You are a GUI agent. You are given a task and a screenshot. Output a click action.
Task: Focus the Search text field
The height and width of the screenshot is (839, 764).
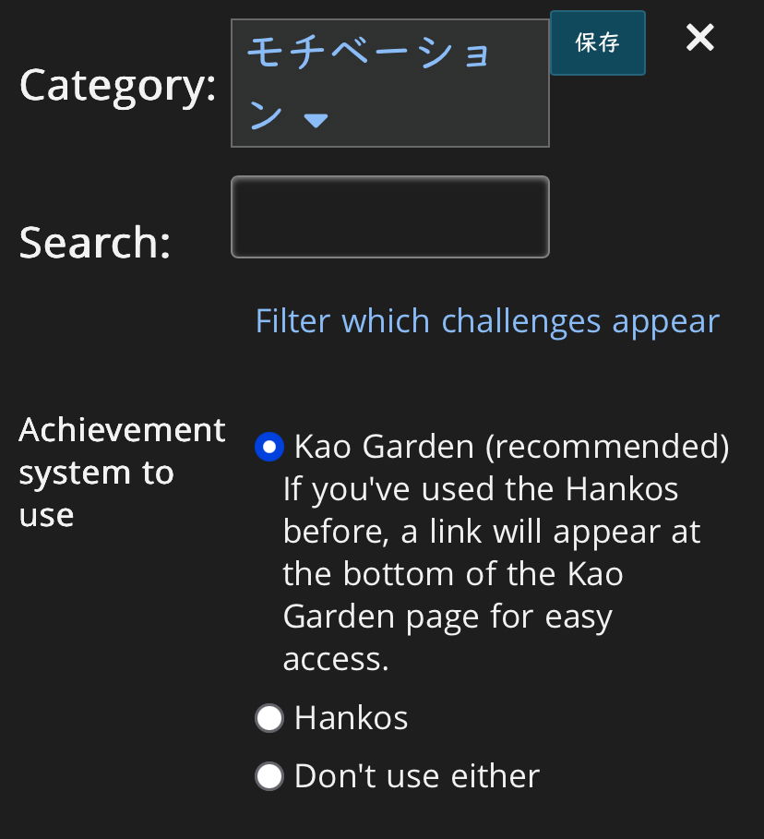389,217
